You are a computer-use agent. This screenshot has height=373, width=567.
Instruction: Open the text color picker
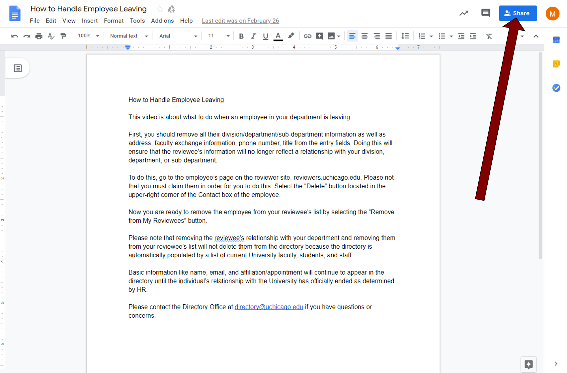tap(278, 36)
